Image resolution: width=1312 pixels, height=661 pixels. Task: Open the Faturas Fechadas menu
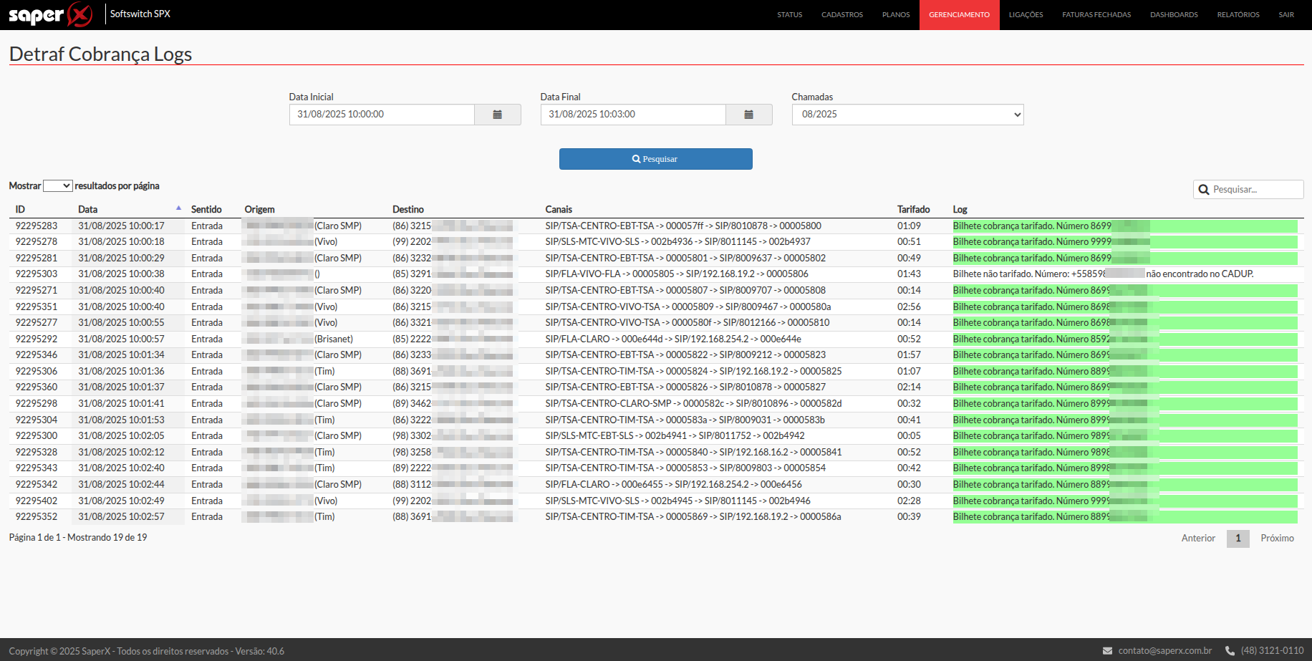coord(1096,15)
